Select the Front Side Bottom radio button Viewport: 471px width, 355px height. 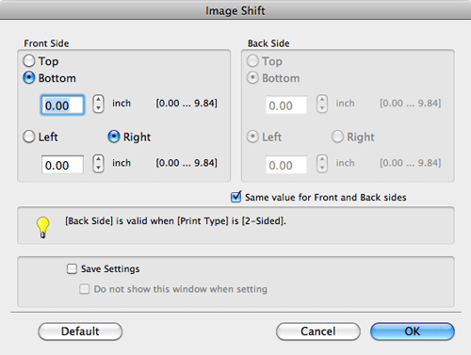point(29,78)
